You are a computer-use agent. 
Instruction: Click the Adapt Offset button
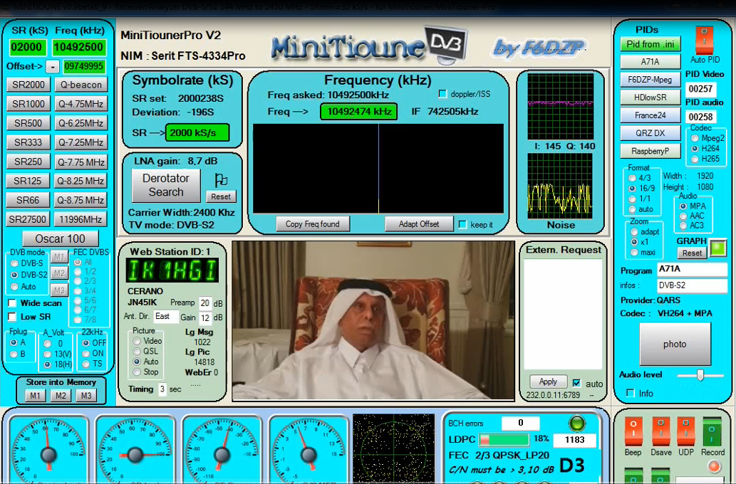419,224
